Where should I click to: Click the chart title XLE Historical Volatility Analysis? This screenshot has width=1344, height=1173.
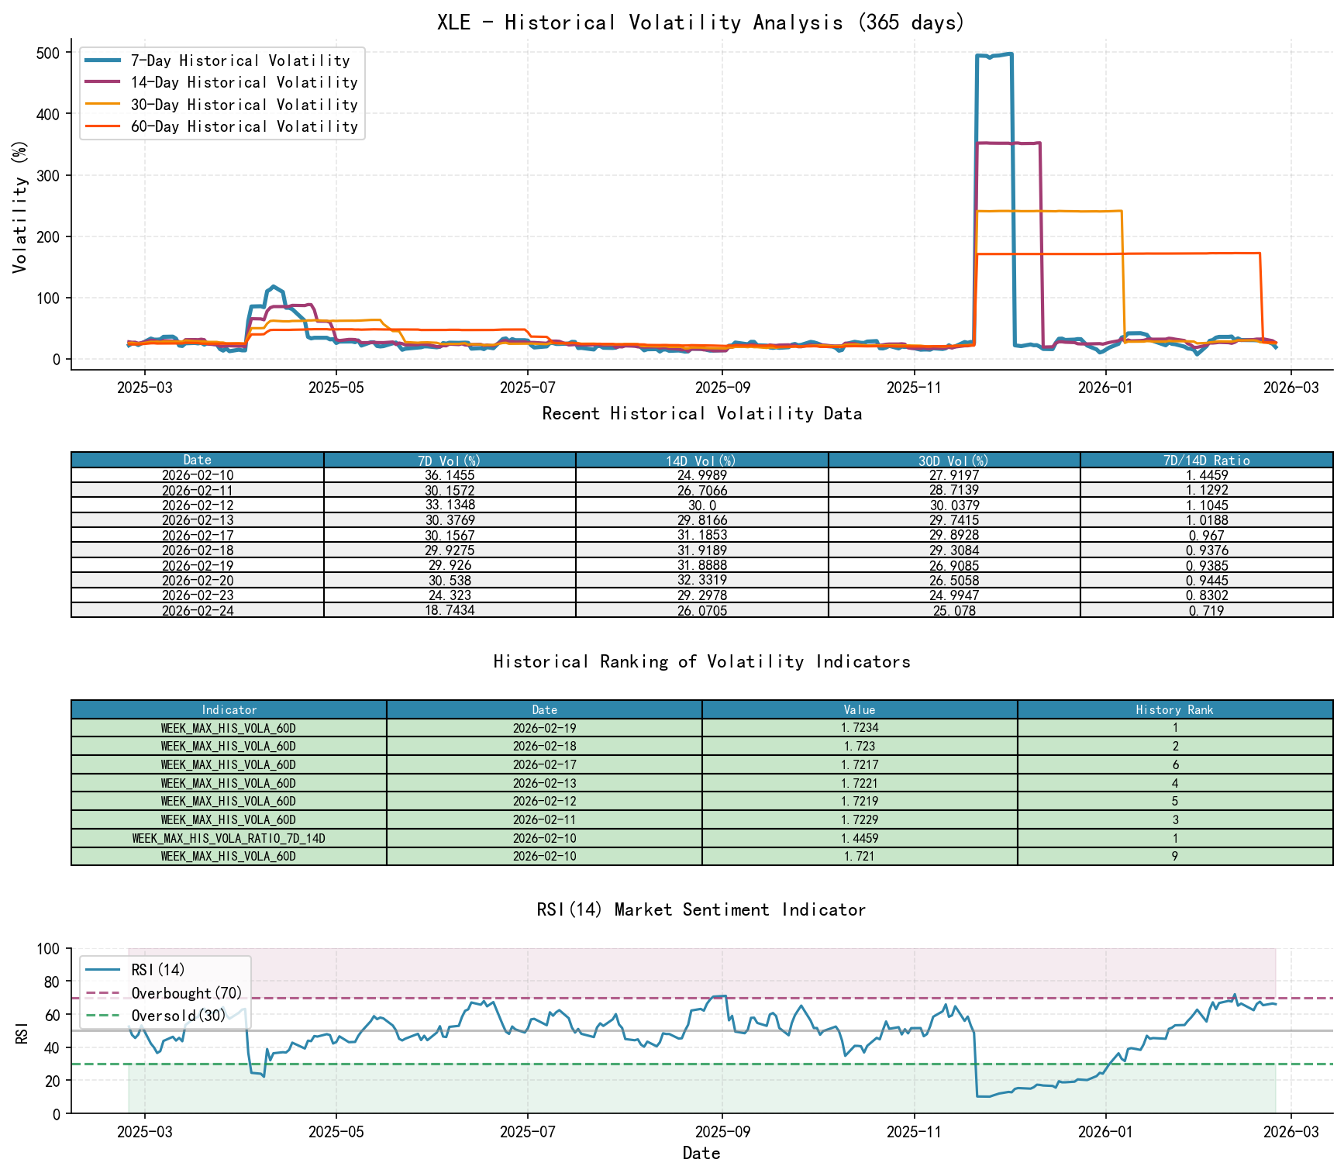(700, 22)
